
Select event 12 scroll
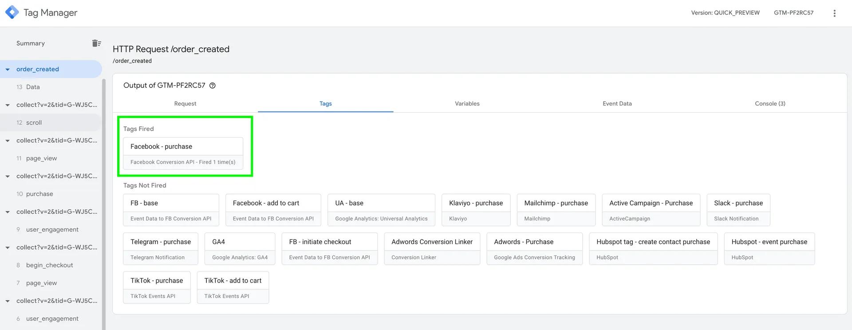pos(51,122)
